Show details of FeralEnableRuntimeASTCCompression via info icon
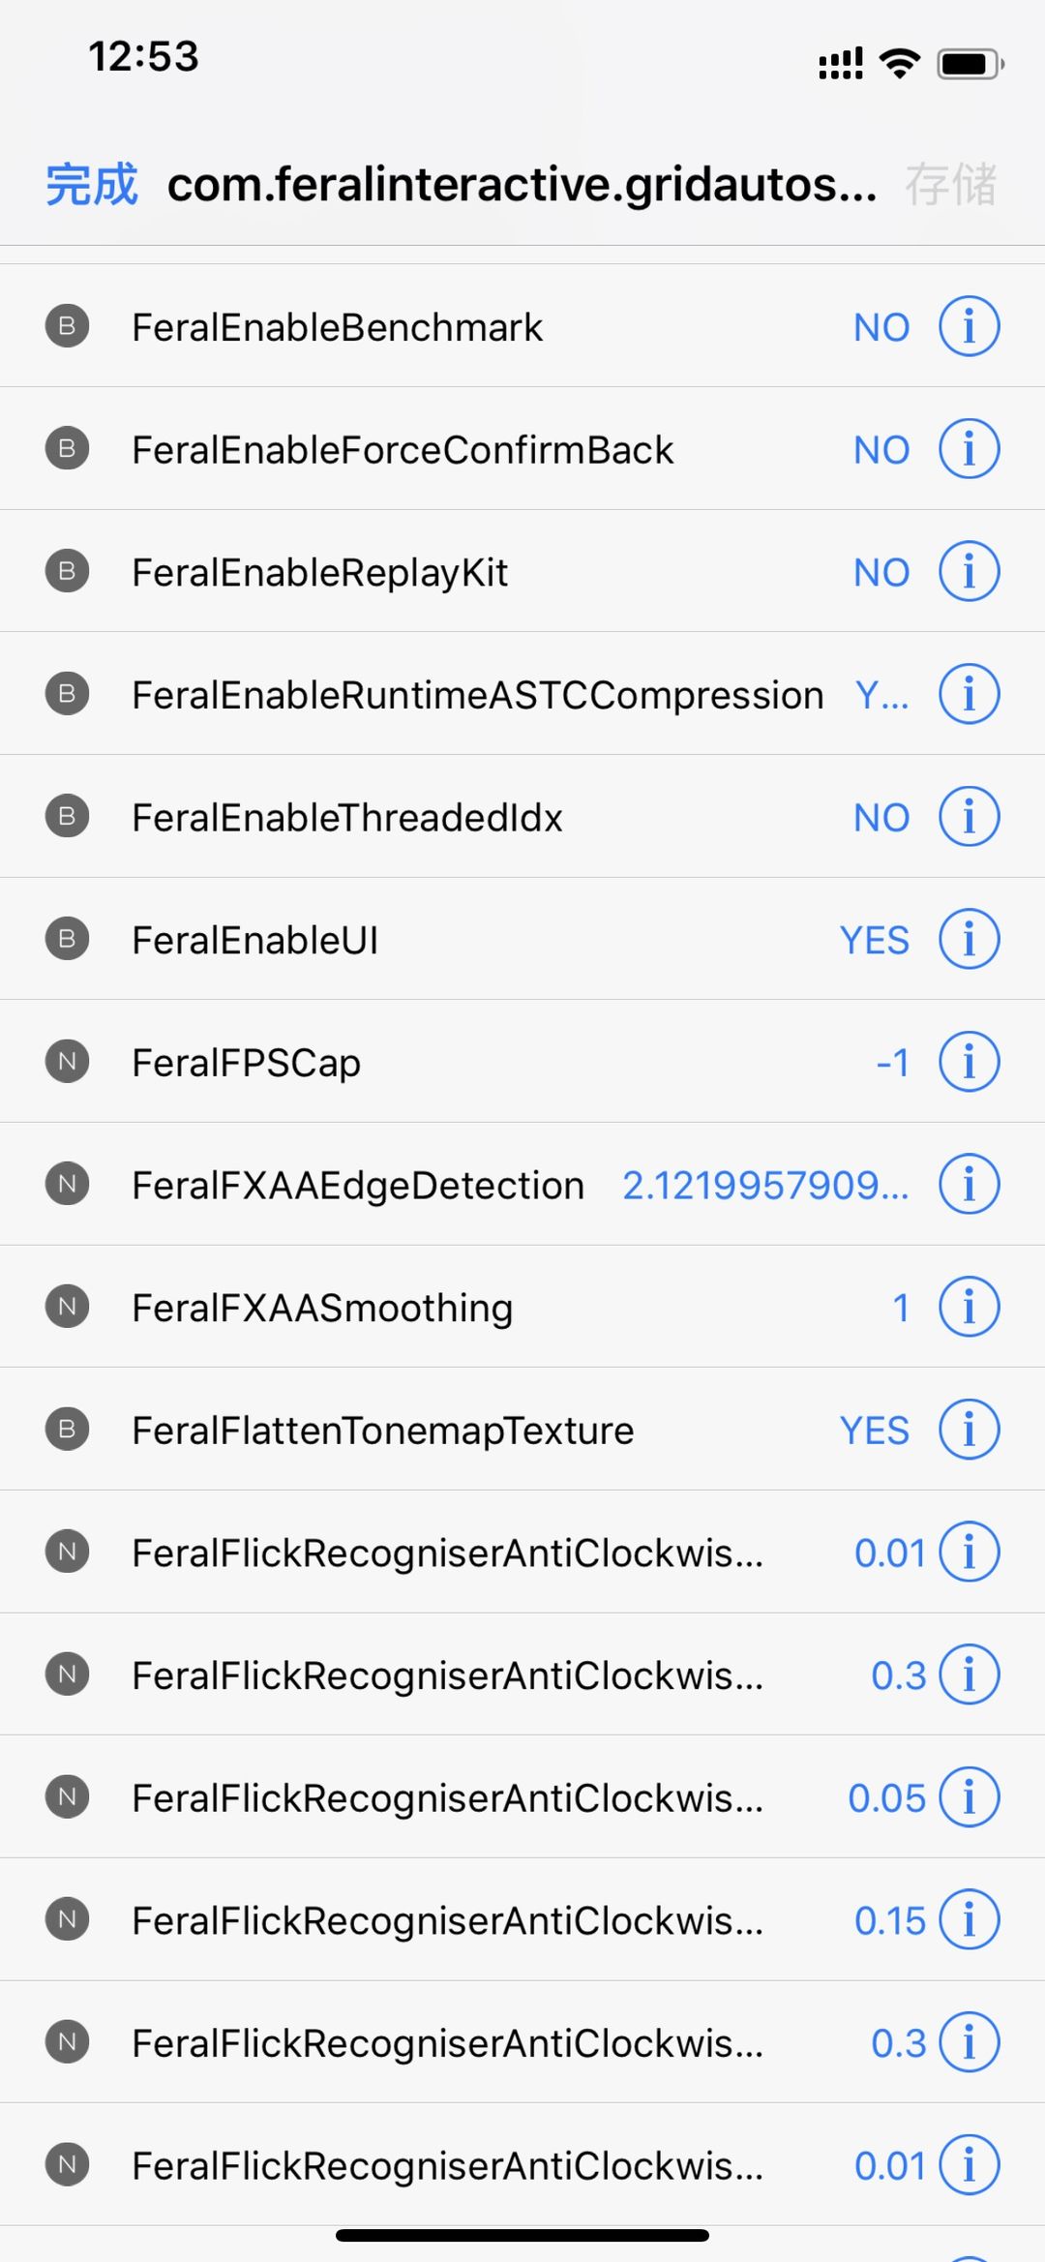This screenshot has width=1045, height=2262. point(969,694)
